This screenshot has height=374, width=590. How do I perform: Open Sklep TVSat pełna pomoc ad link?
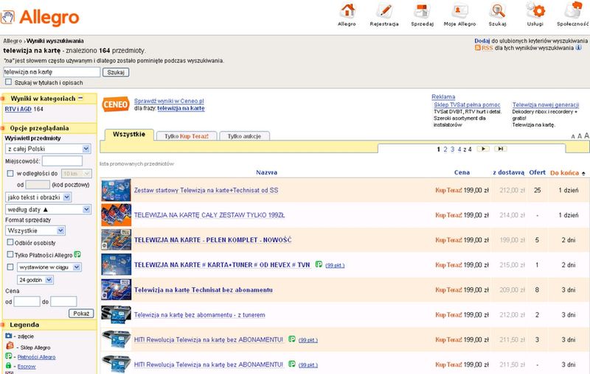point(467,105)
